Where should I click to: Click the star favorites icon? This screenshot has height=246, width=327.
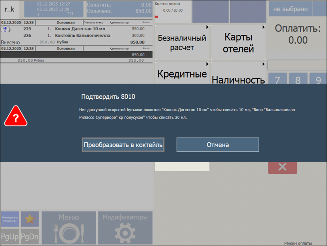click(x=30, y=219)
